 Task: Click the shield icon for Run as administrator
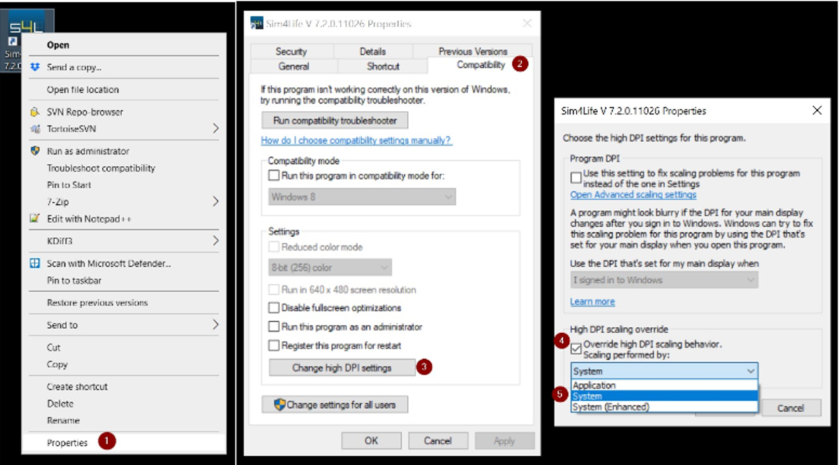point(35,151)
